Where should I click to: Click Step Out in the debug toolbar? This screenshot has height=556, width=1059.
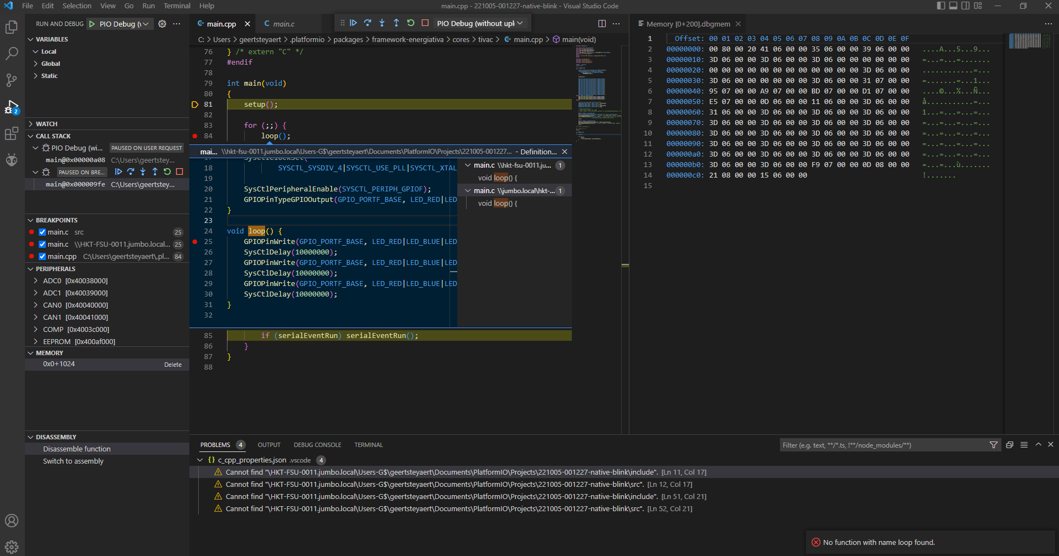(396, 23)
